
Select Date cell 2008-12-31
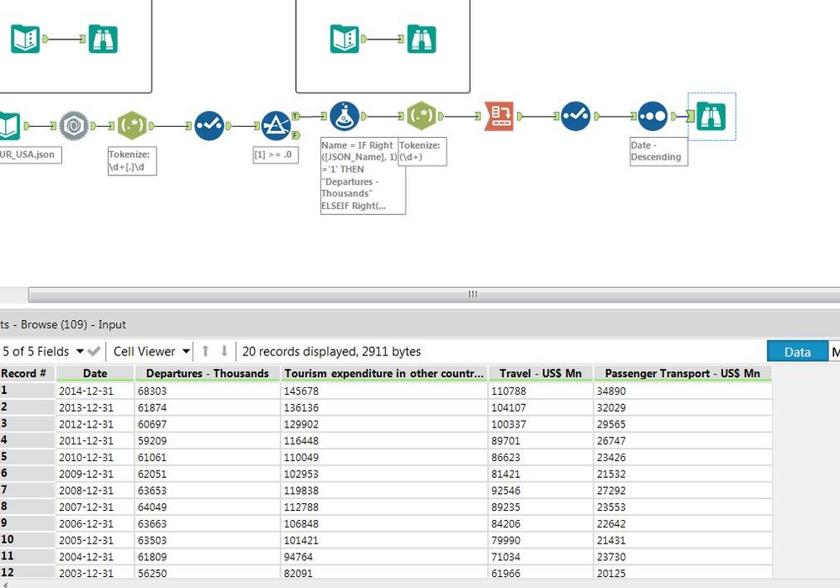95,491
